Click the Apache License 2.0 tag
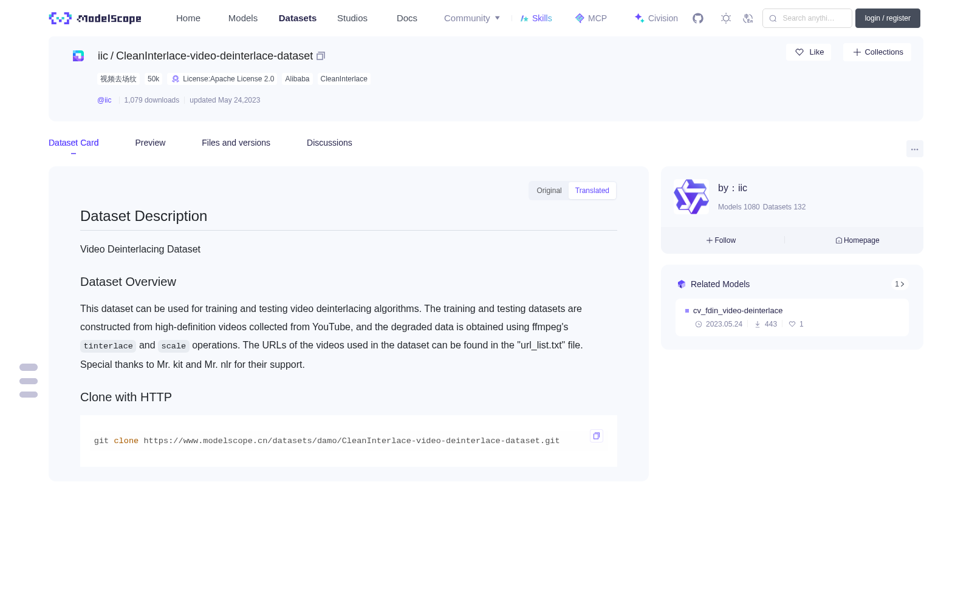This screenshot has height=607, width=972. pyautogui.click(x=222, y=79)
